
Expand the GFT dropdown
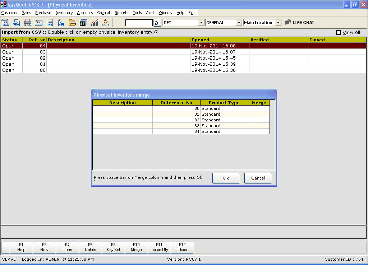coord(201,23)
